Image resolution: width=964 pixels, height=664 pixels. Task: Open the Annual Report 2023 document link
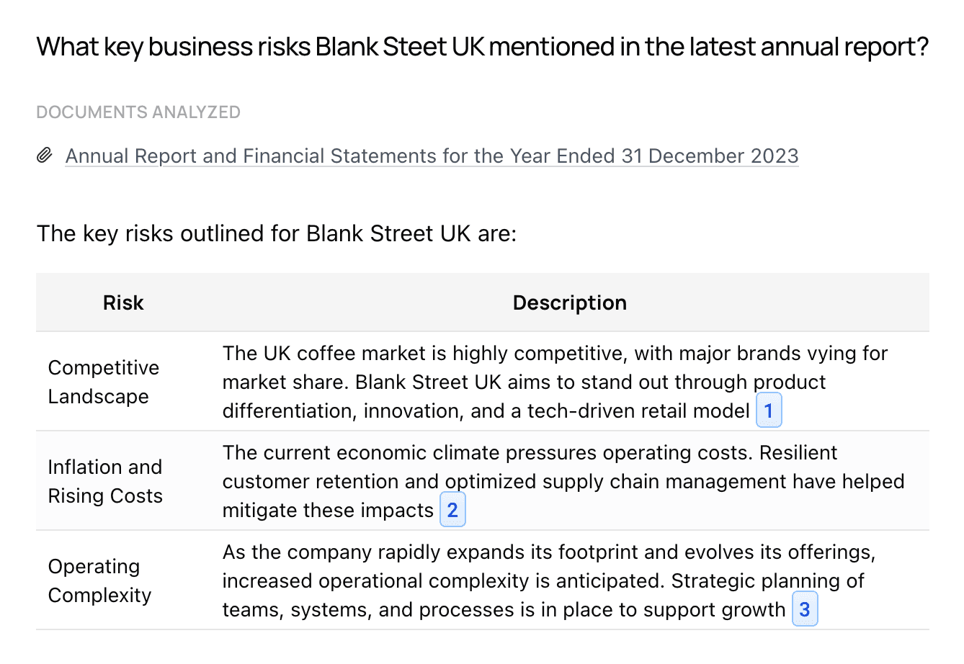coord(432,156)
